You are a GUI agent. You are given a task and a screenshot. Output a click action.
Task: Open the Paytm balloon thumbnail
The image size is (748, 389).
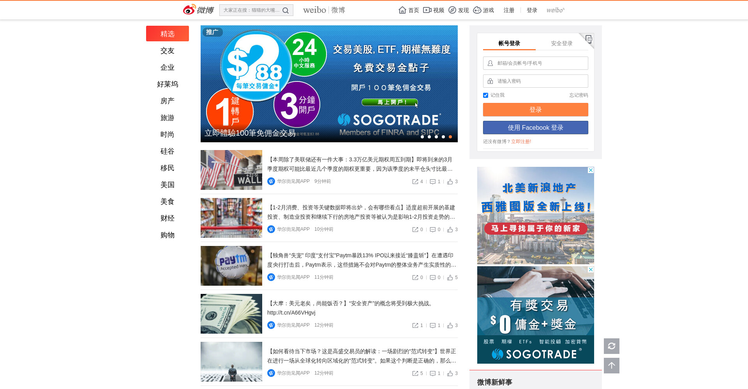[231, 266]
